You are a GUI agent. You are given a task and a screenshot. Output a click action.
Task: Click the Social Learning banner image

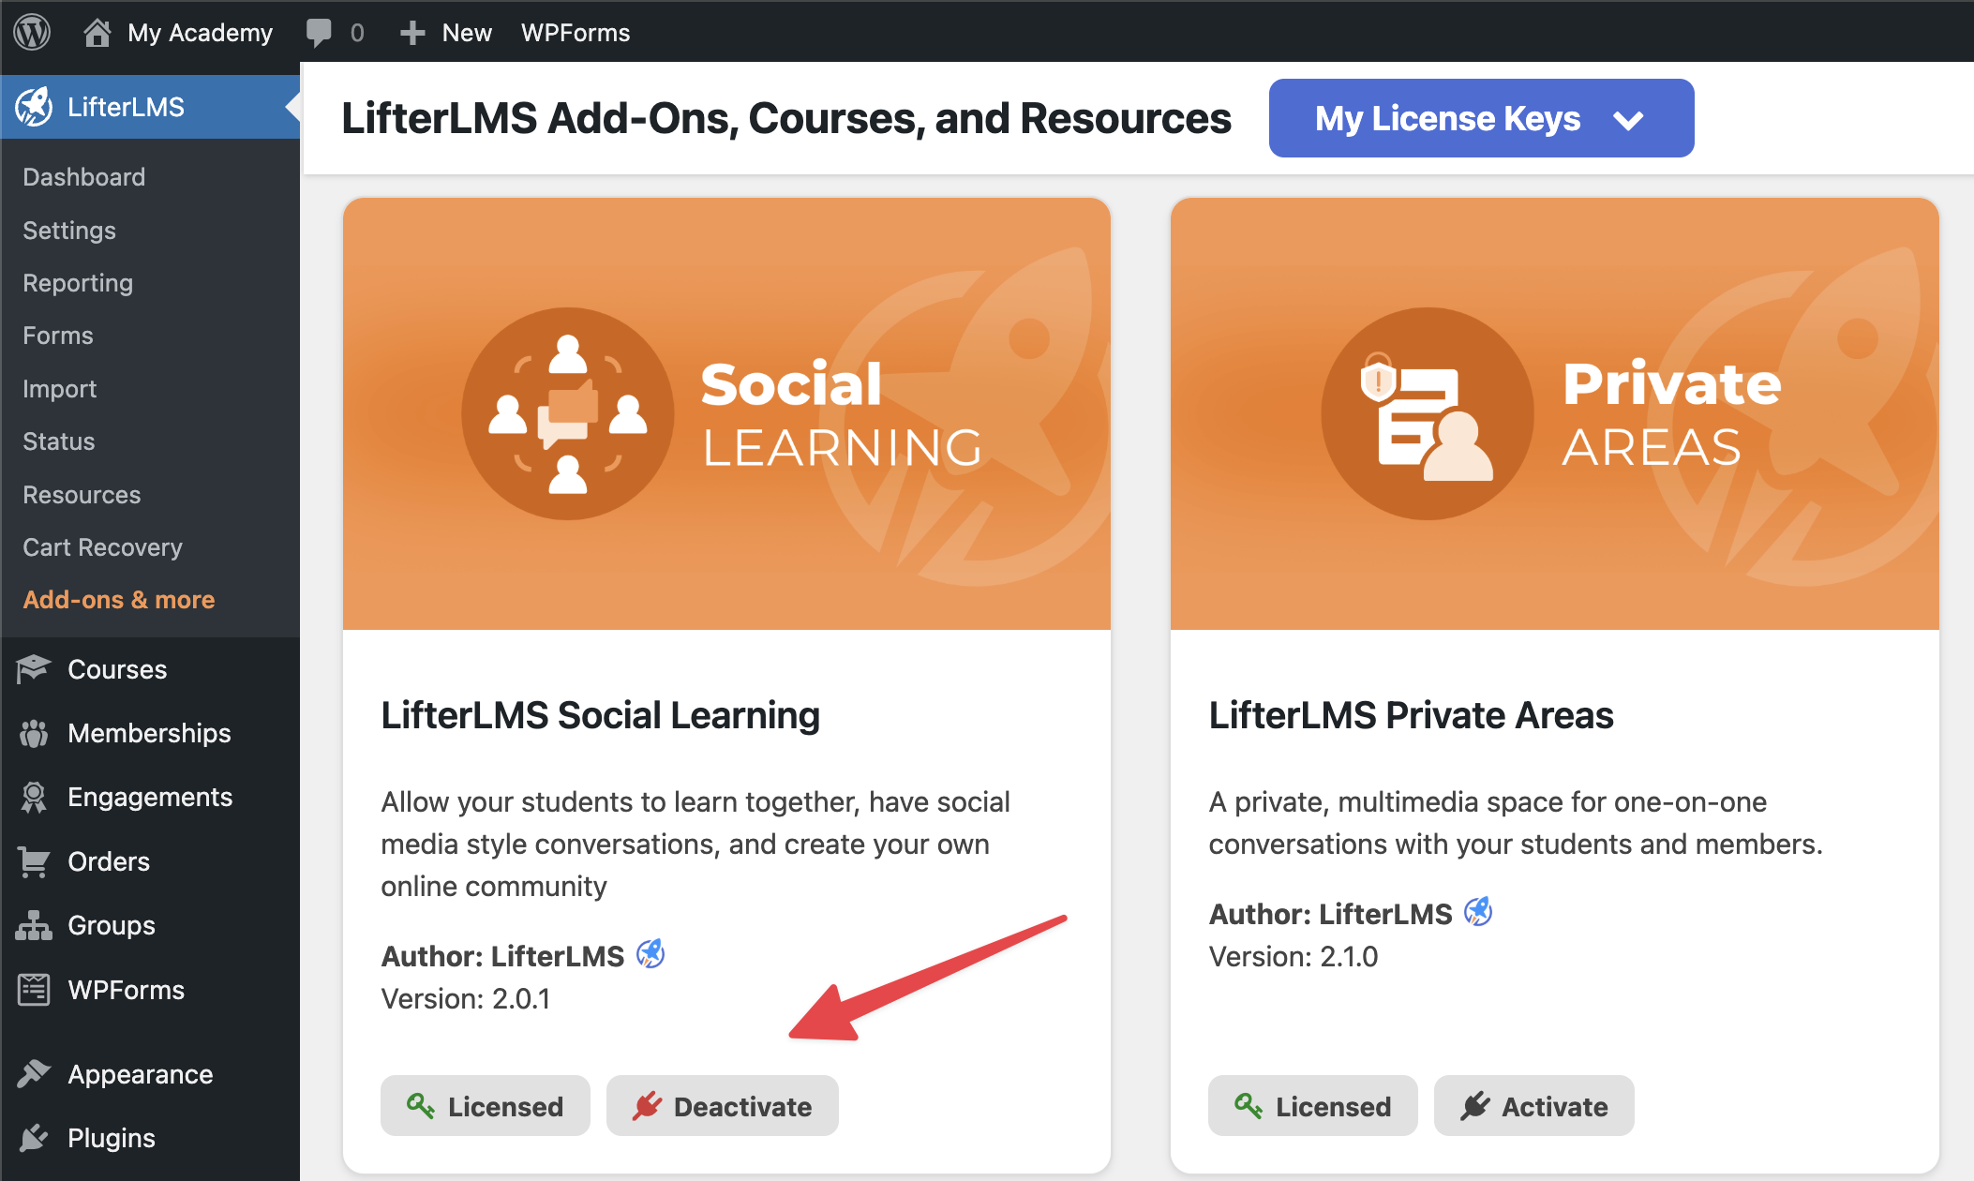click(726, 413)
